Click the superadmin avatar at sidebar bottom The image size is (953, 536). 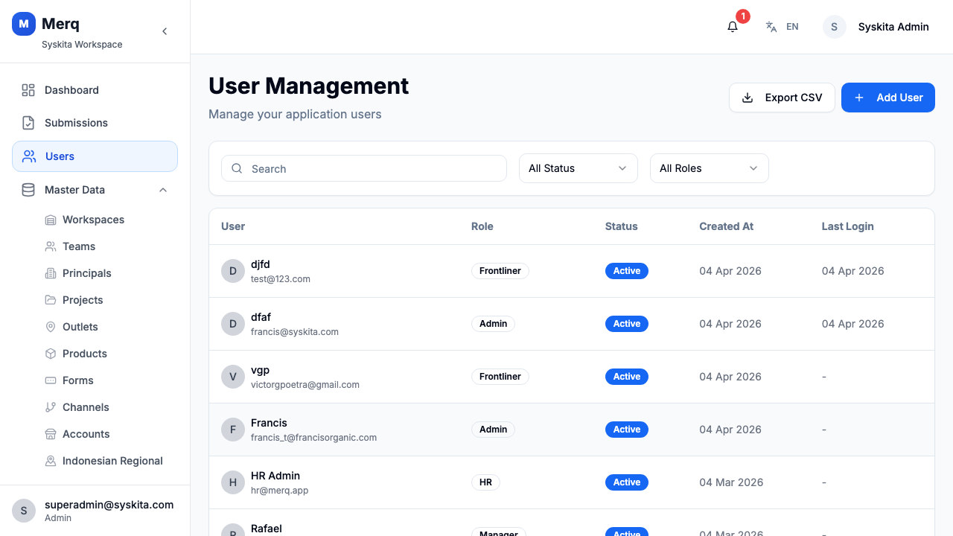click(x=24, y=511)
